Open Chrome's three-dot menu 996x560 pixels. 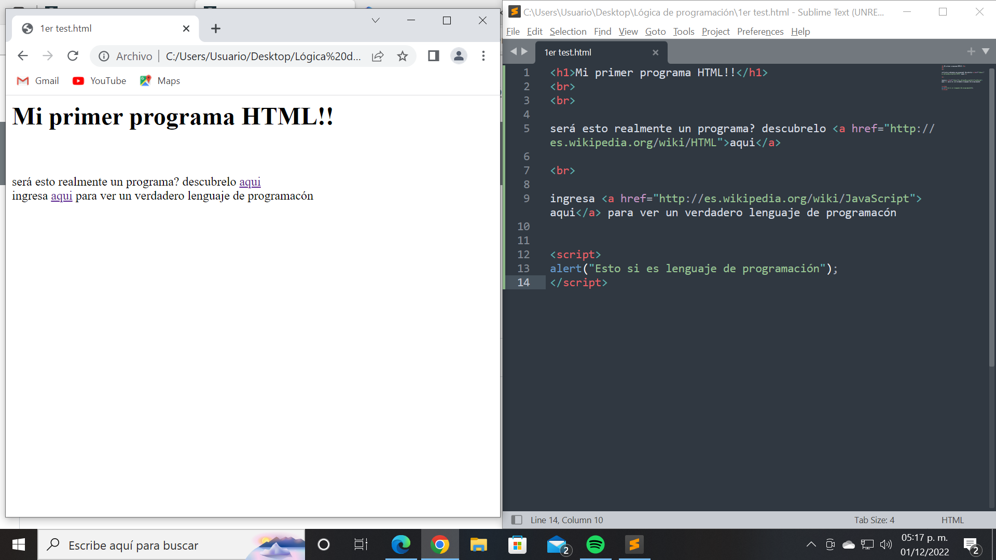(x=483, y=56)
